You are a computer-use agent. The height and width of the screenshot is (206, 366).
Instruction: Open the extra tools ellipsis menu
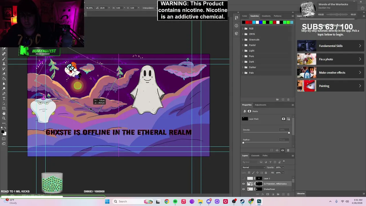[x=4, y=123]
